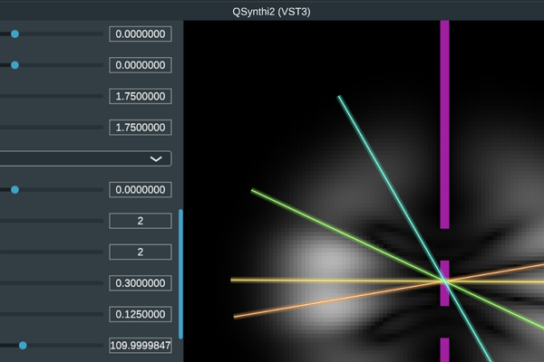Click the 0.0000000 field below the dropdown

tap(141, 190)
